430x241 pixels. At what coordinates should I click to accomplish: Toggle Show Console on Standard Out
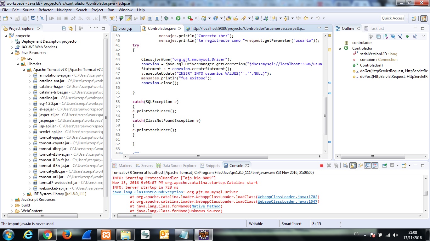point(368,165)
